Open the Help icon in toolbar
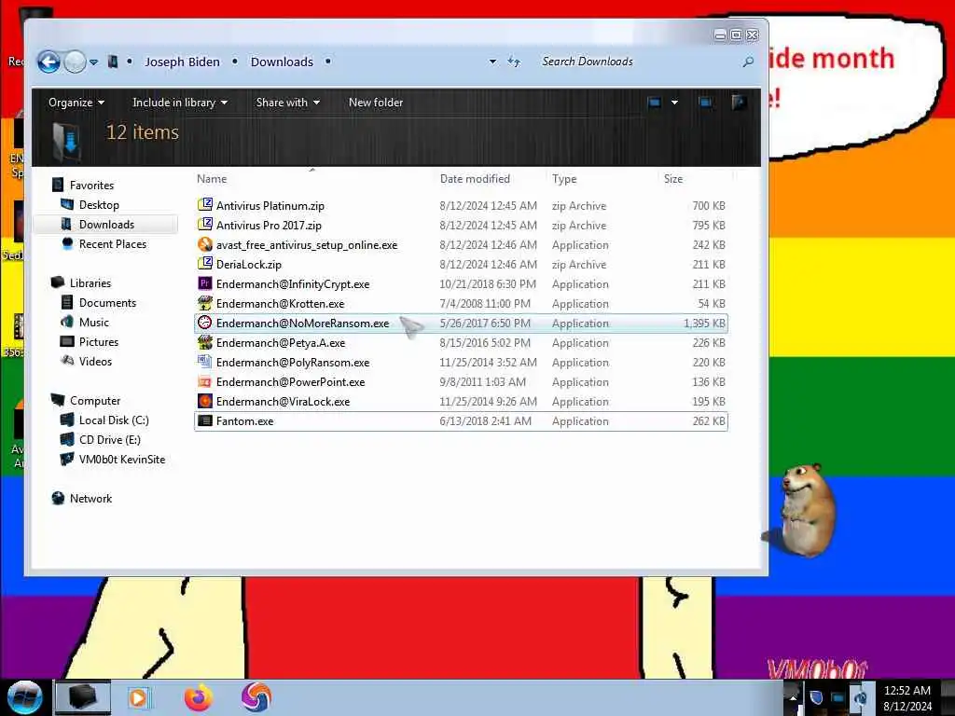Viewport: 955px width, 716px height. pyautogui.click(x=739, y=103)
